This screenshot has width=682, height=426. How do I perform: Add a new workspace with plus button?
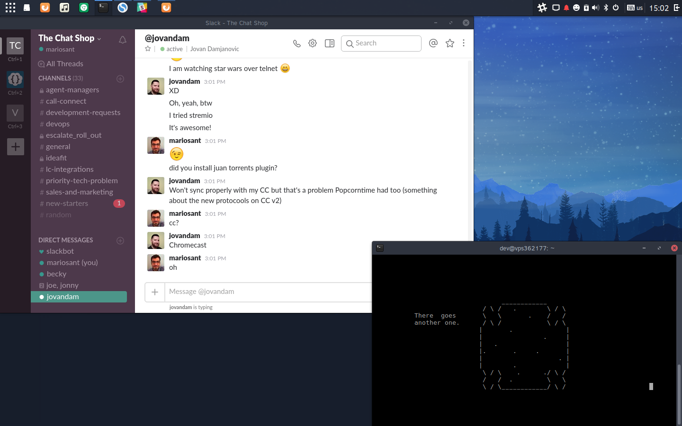[x=16, y=147]
